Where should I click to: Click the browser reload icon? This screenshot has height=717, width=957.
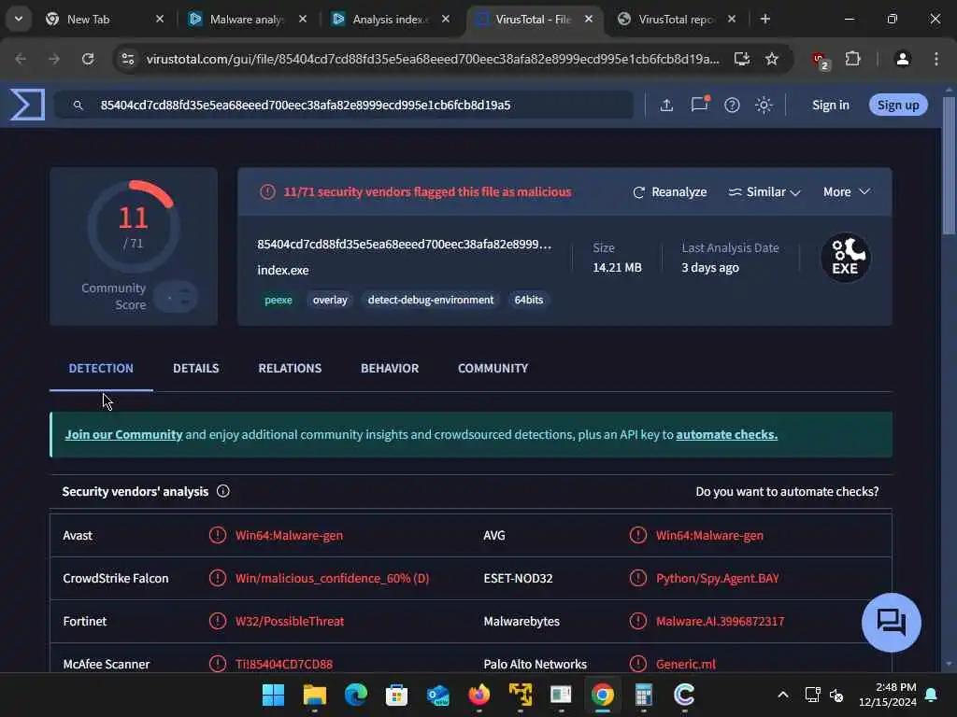point(88,59)
